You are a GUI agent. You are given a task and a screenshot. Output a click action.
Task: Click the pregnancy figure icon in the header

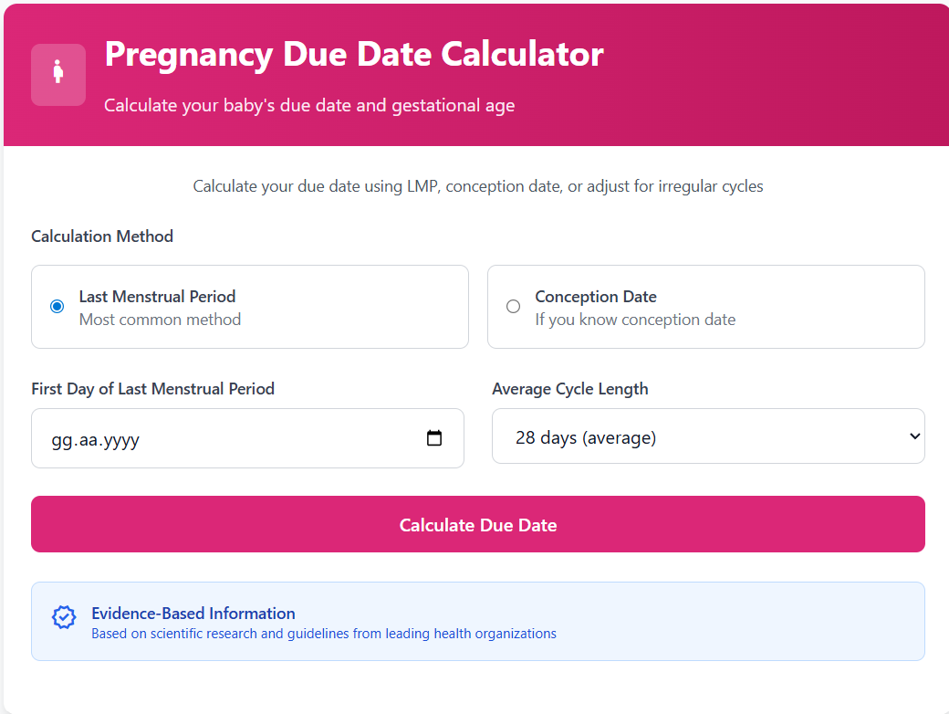(x=57, y=74)
